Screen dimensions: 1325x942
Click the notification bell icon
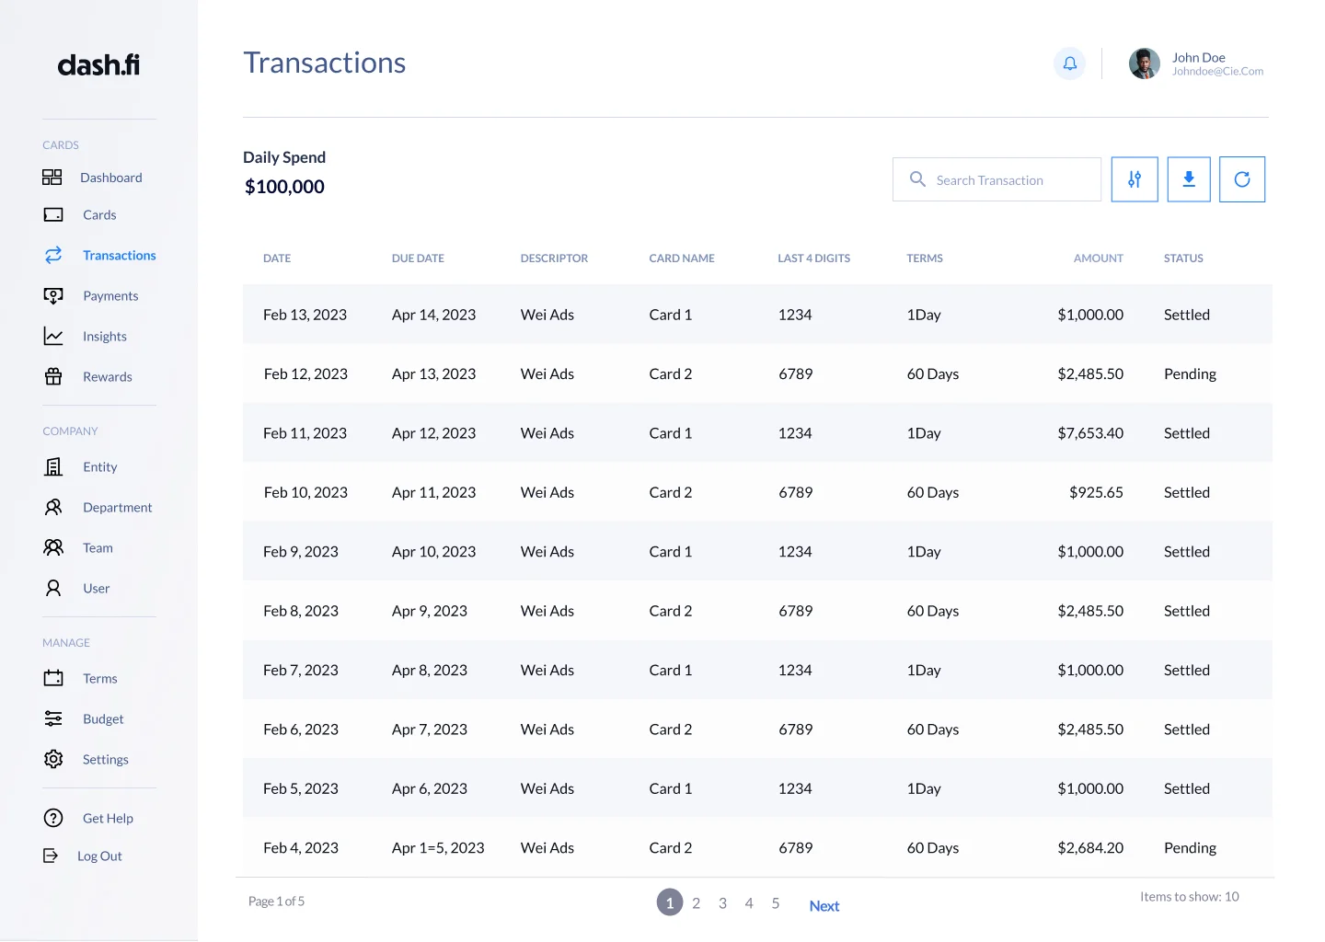click(x=1069, y=63)
